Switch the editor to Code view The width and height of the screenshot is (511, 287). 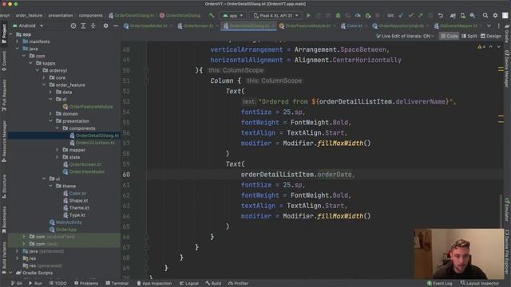449,36
